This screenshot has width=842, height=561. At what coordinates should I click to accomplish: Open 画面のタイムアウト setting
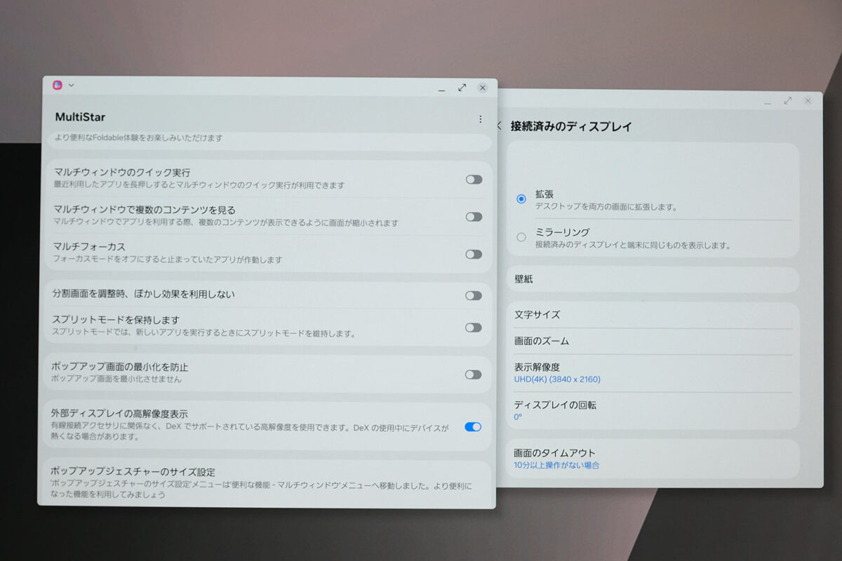click(653, 459)
